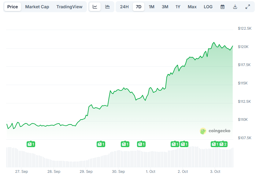Open the news marker showing 2

coord(223,144)
